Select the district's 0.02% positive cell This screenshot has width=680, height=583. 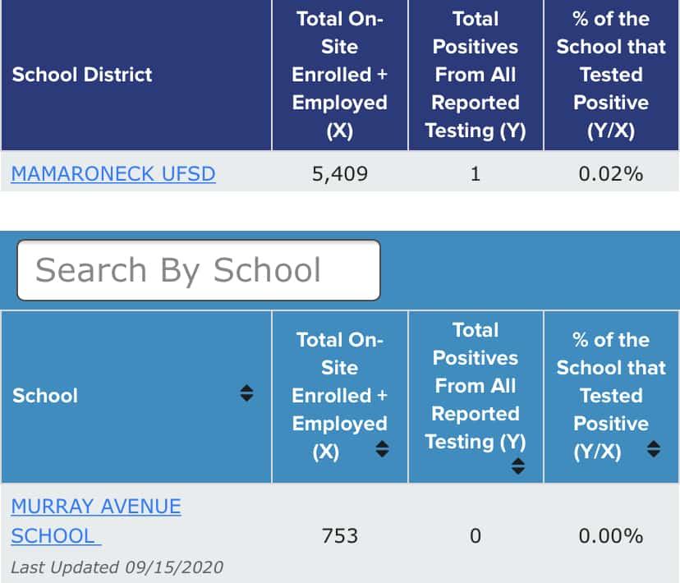click(x=611, y=174)
